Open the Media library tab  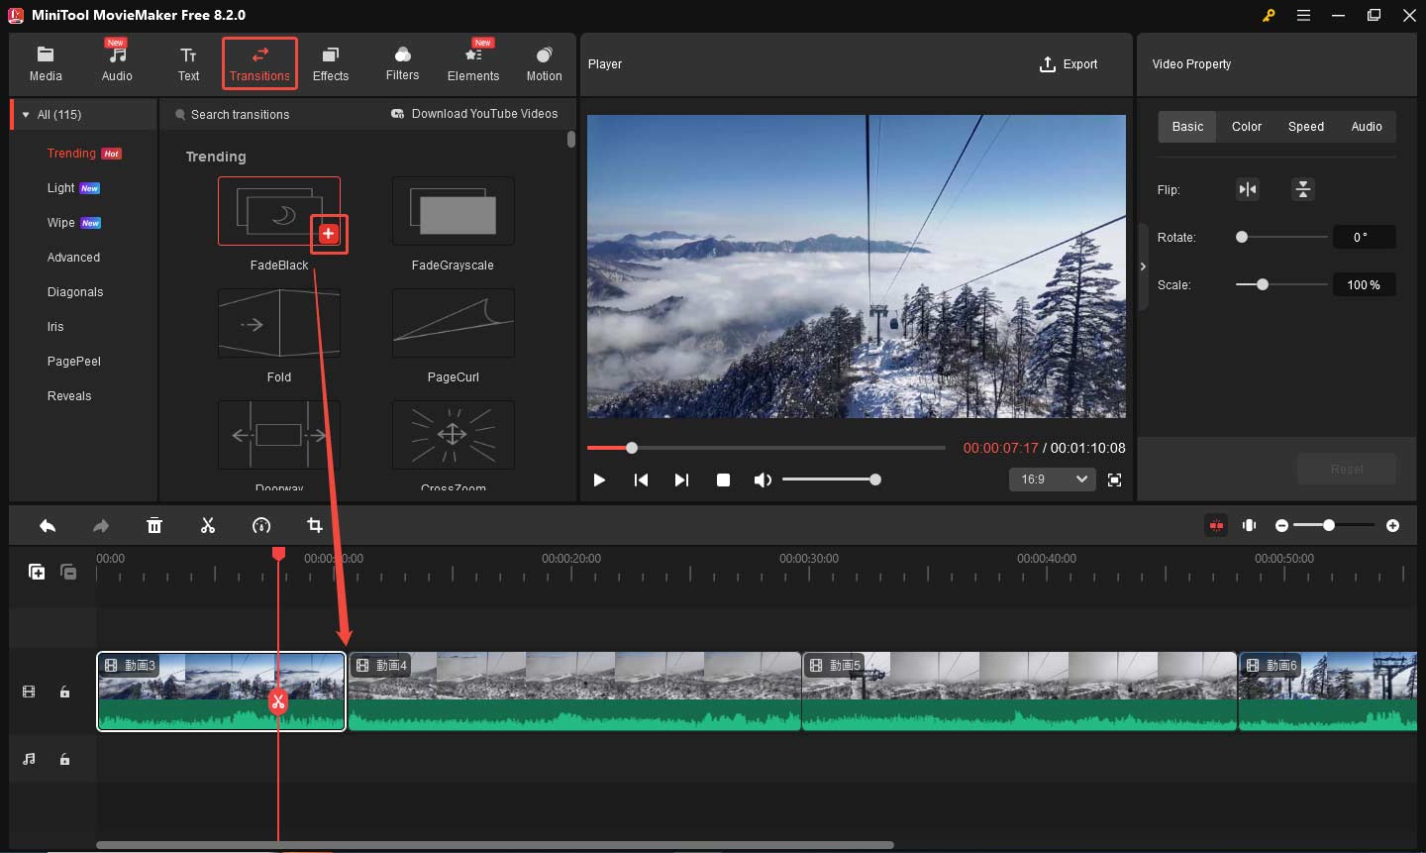46,63
